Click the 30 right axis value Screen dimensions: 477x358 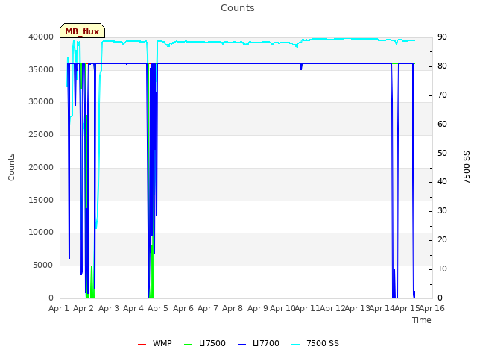[x=442, y=210]
